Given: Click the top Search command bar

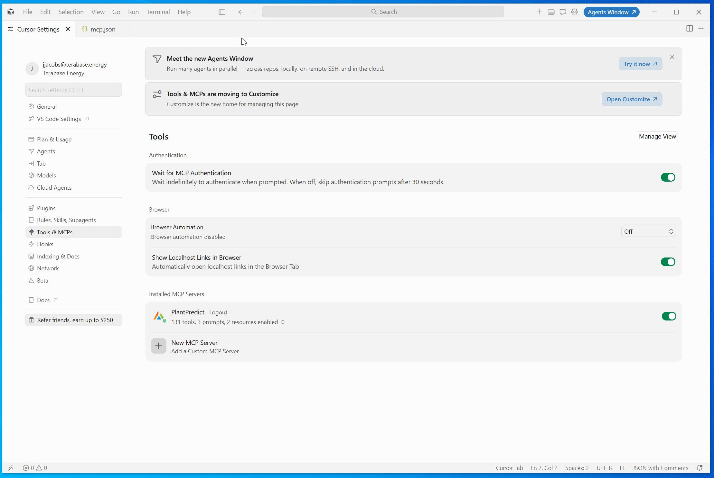Looking at the screenshot, I should [x=383, y=12].
